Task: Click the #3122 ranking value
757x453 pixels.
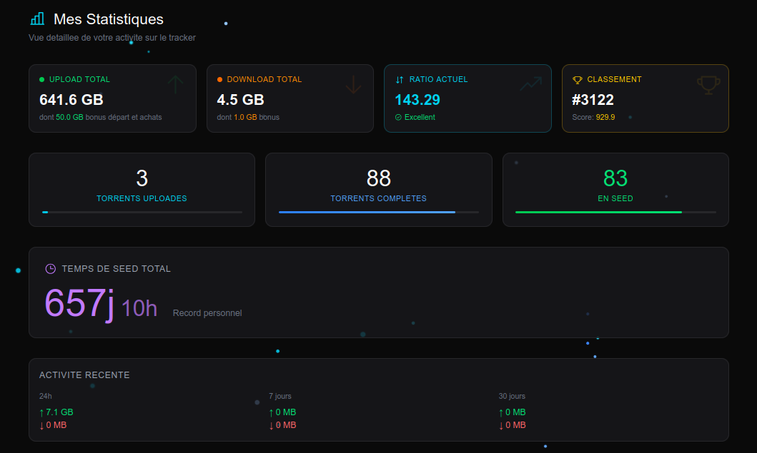Action: 593,100
